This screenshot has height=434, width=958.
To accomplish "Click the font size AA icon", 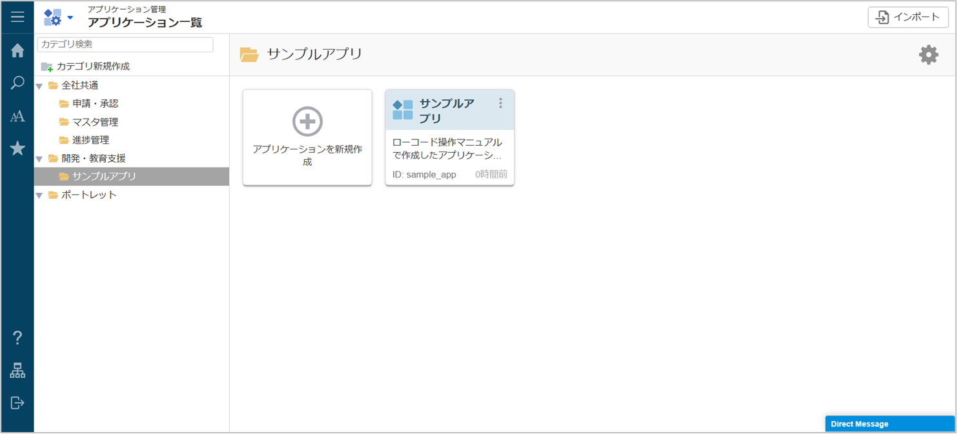I will [x=17, y=116].
